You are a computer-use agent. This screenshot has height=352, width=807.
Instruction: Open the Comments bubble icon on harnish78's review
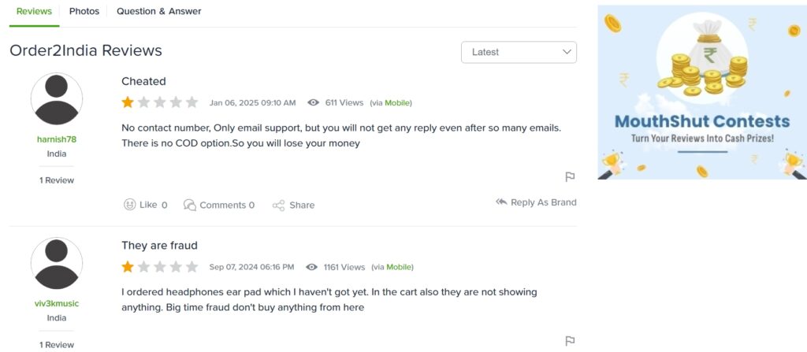click(190, 205)
